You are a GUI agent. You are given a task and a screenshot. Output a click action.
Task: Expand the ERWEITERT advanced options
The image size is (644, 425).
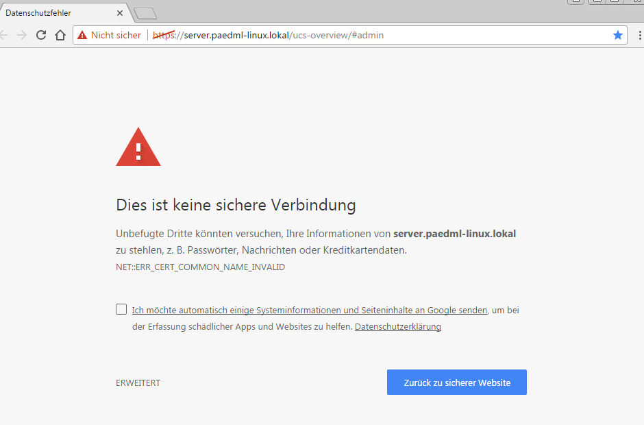[x=138, y=383]
